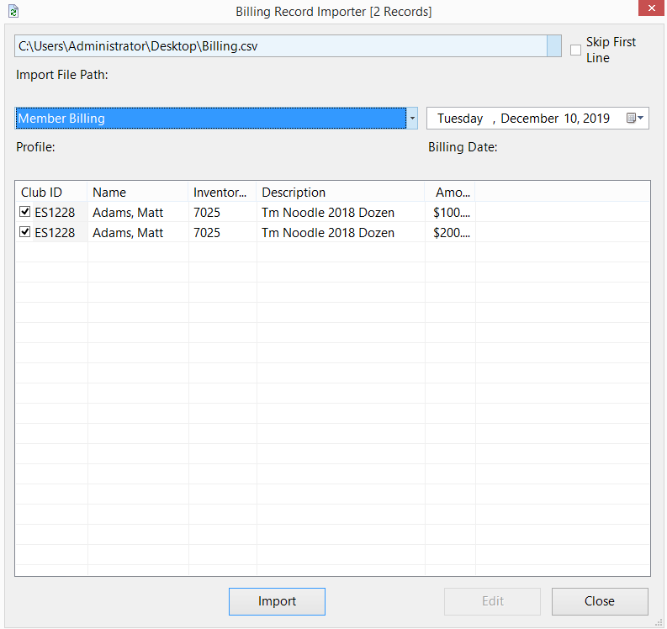Close the window using the red X

[647, 10]
